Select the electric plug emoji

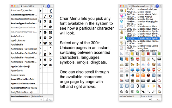pyautogui.click(x=143, y=92)
